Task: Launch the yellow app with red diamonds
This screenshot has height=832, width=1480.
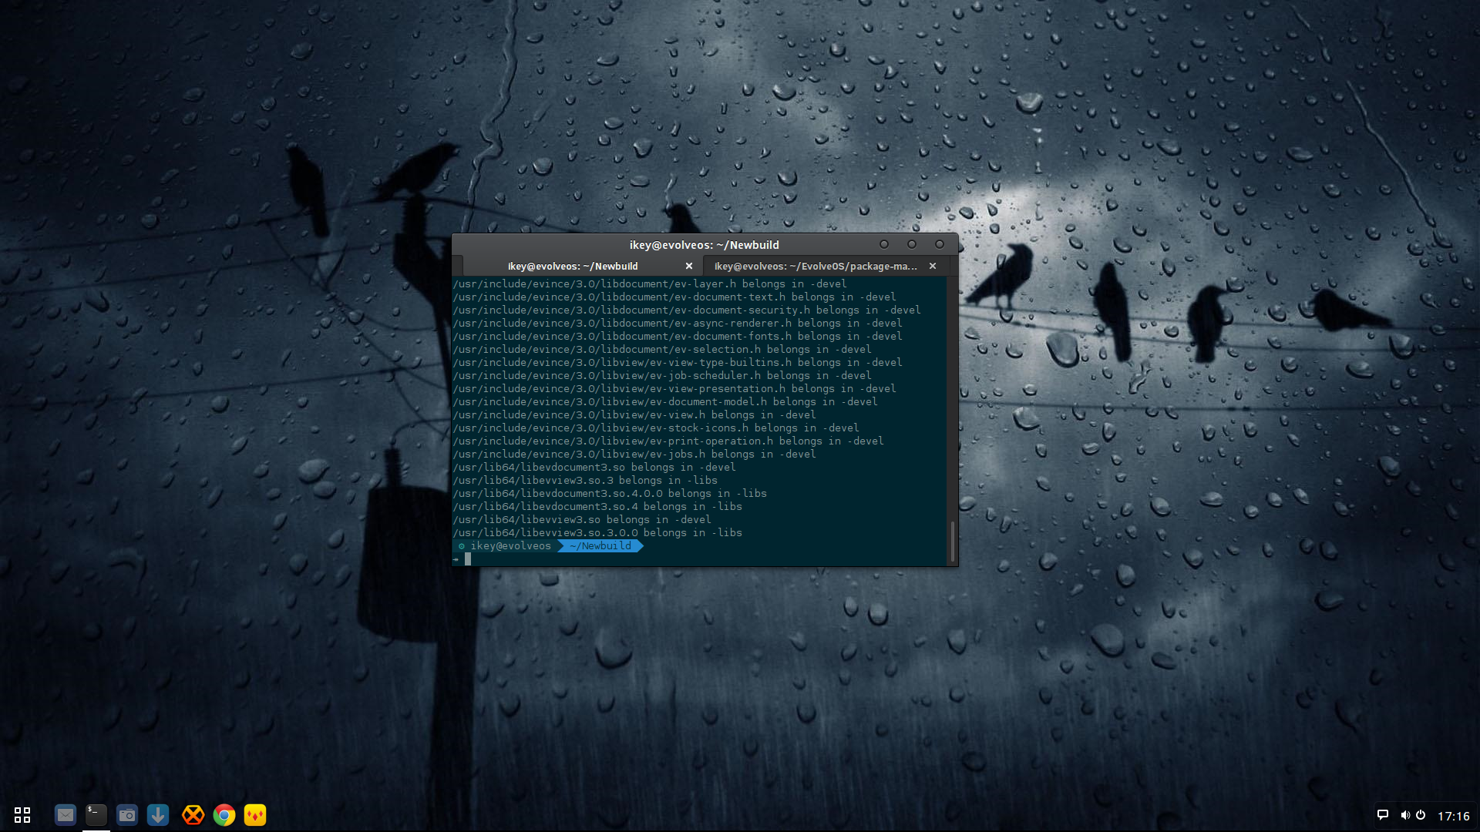Action: coord(255,815)
